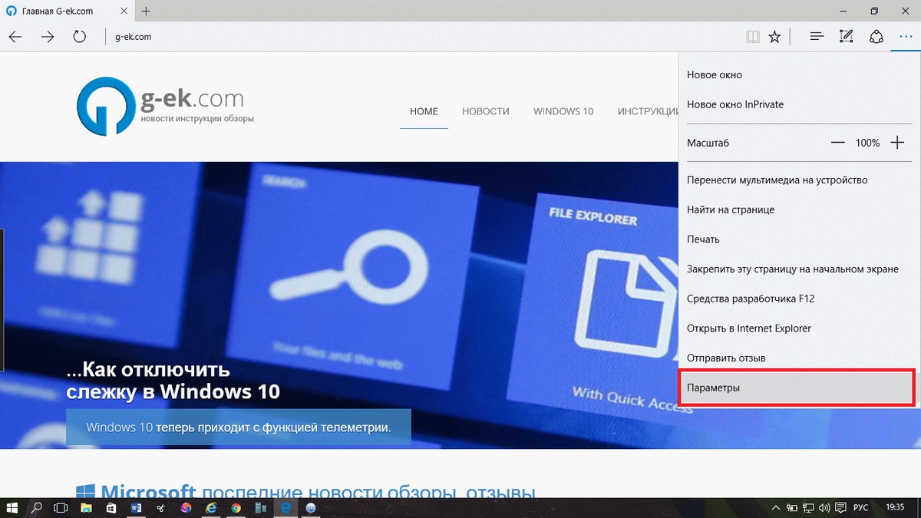Image resolution: width=921 pixels, height=518 pixels.
Task: Select Печать menu entry
Action: 800,239
